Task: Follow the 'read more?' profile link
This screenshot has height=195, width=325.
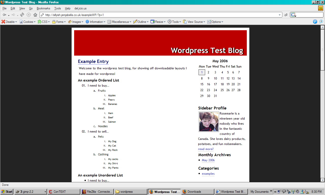Action: click(206, 149)
